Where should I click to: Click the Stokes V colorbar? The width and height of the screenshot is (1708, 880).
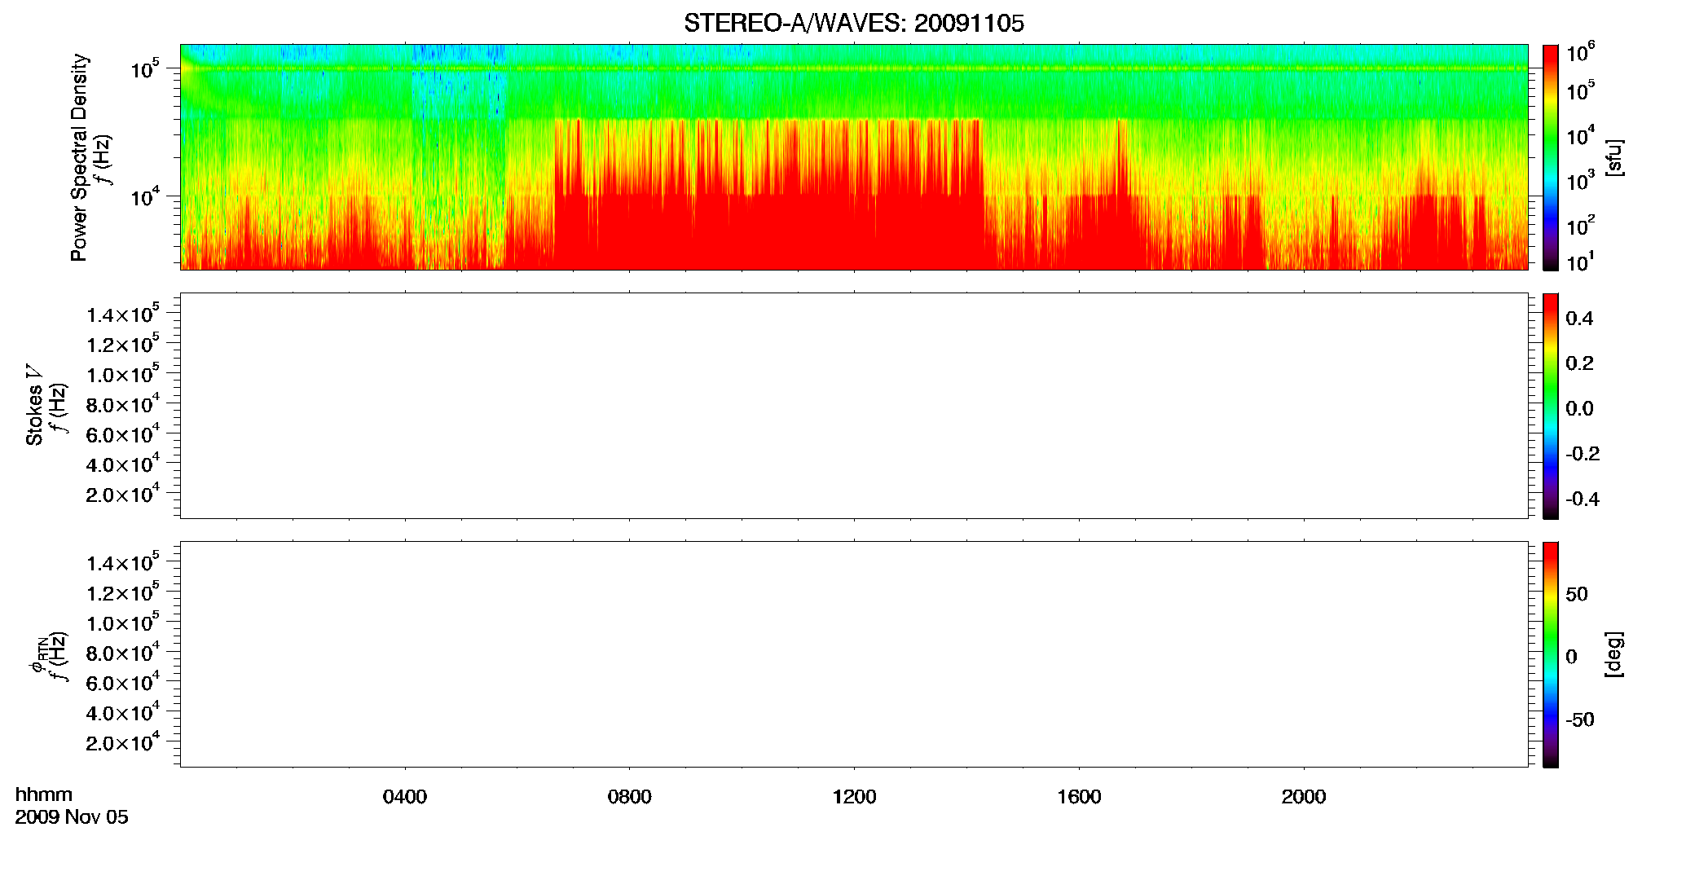pyautogui.click(x=1551, y=406)
